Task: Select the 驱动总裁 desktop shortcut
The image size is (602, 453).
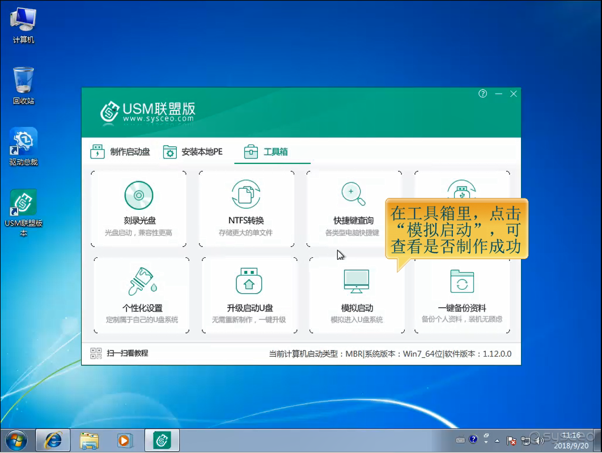Action: 23,147
